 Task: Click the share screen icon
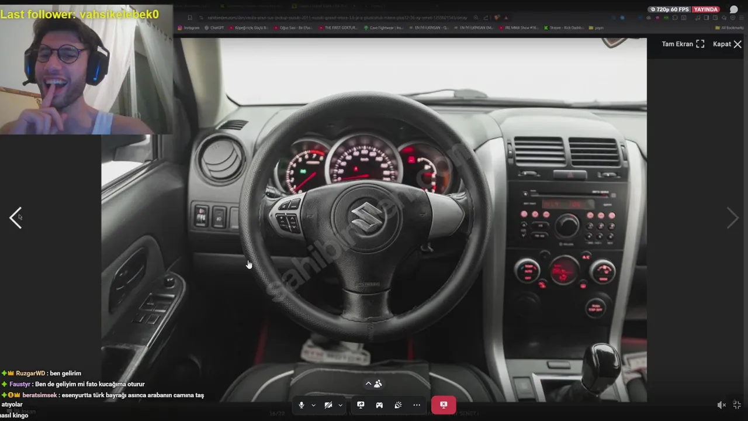[361, 405]
